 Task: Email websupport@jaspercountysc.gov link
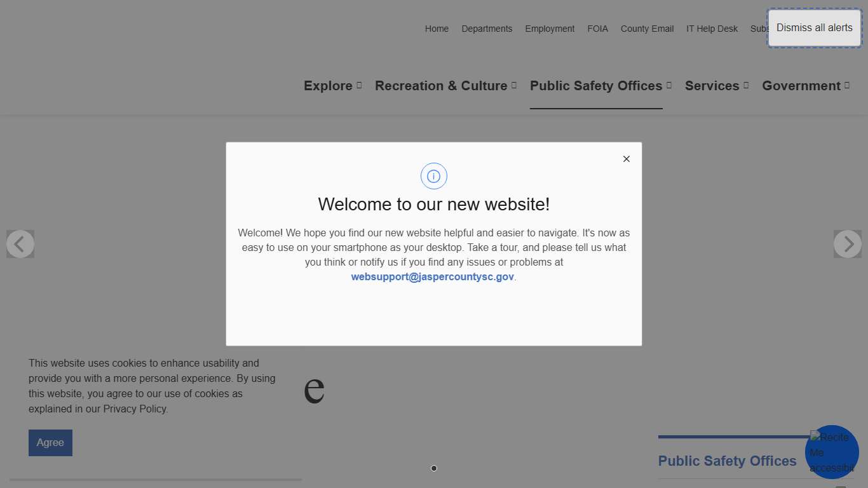click(x=432, y=277)
